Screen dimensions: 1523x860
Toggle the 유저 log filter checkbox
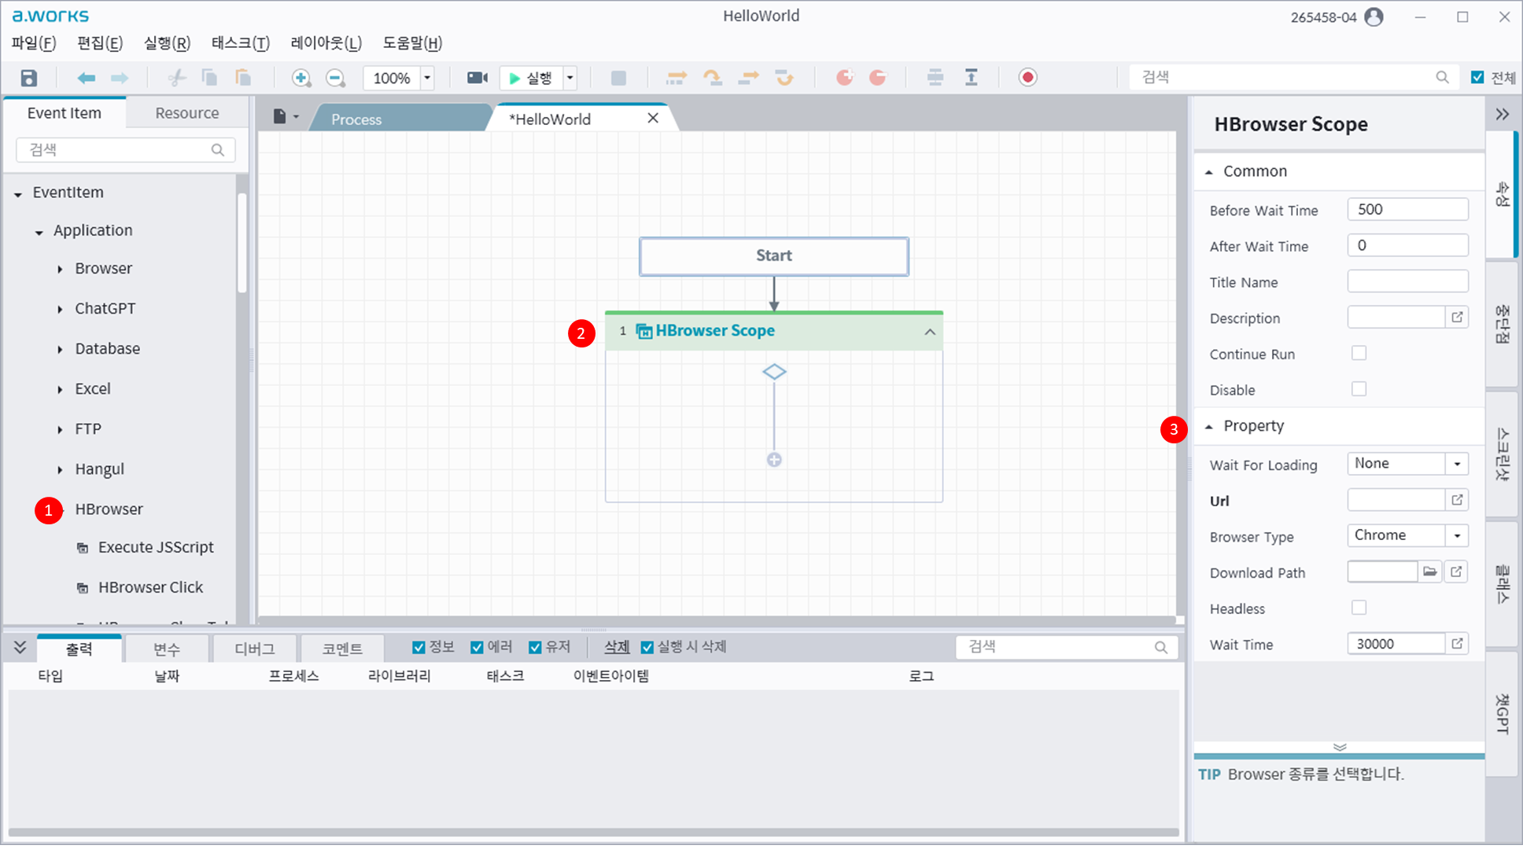coord(535,647)
